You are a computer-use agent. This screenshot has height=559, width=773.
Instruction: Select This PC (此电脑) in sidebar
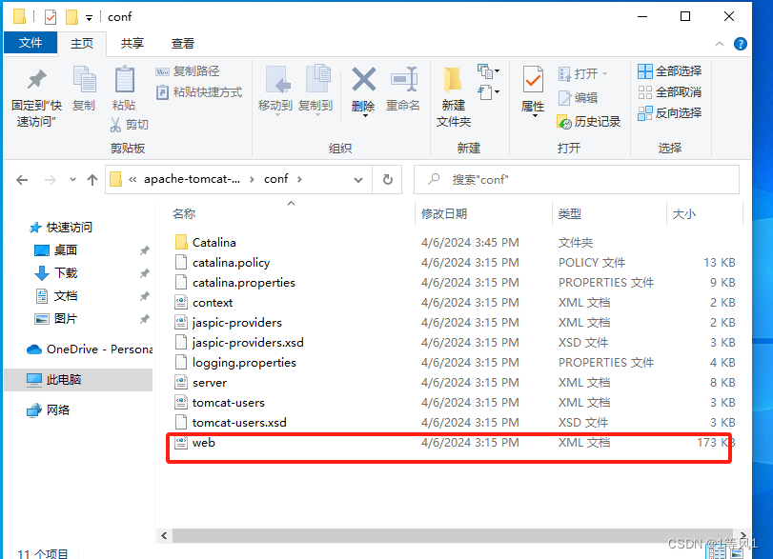(x=78, y=380)
